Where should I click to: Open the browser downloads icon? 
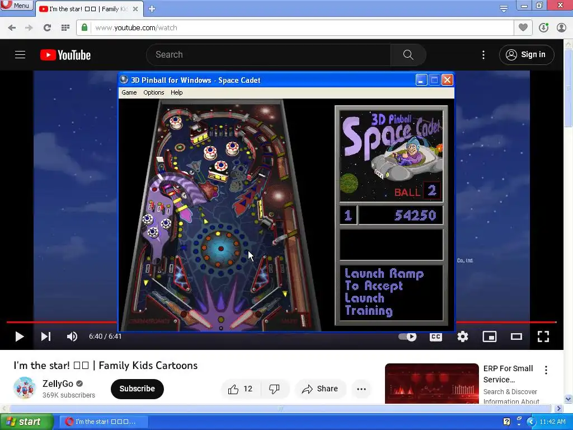point(543,28)
